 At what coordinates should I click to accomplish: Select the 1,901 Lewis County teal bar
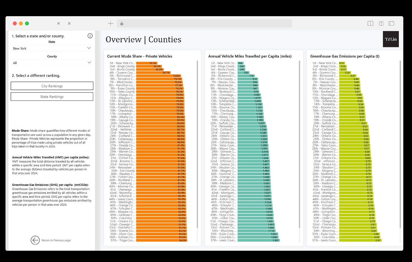tap(259, 240)
